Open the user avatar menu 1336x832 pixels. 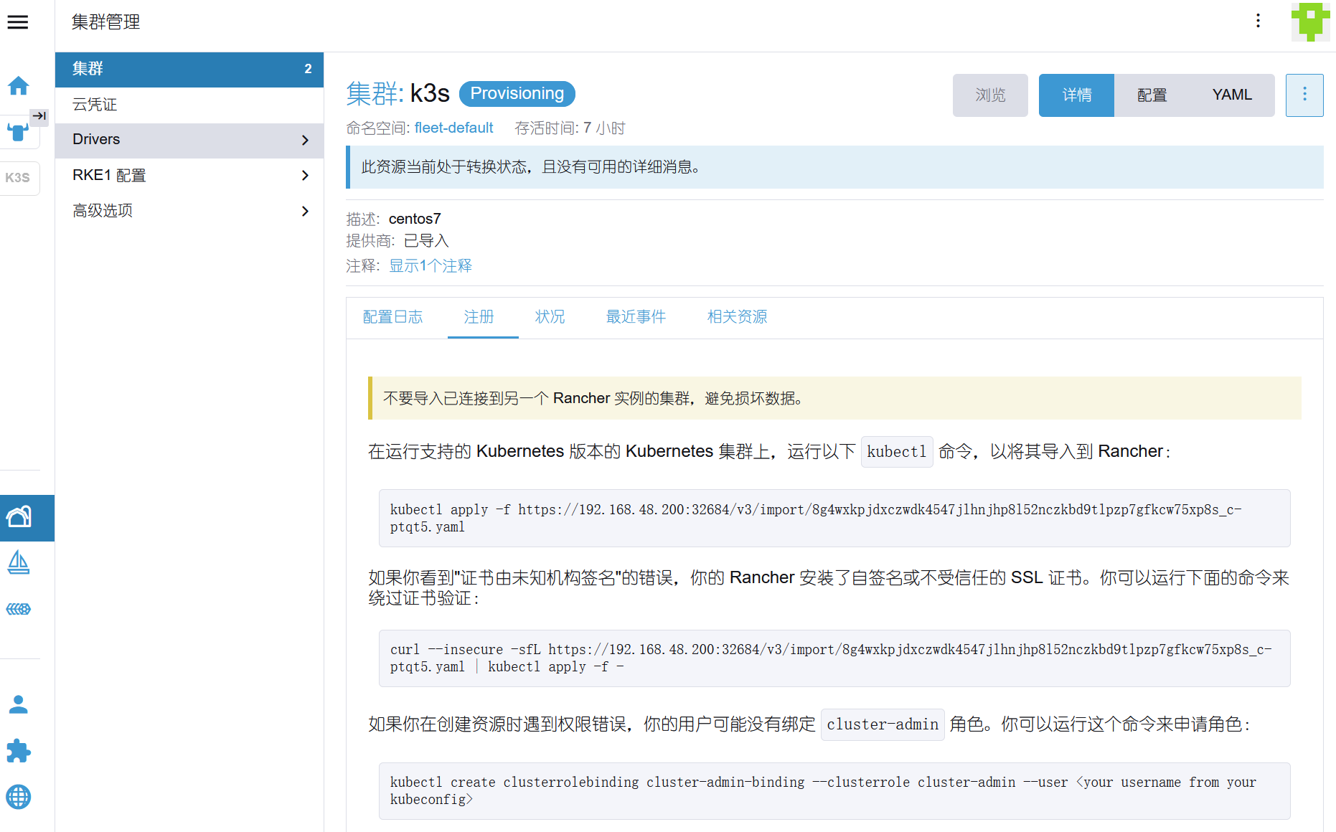(x=1311, y=22)
